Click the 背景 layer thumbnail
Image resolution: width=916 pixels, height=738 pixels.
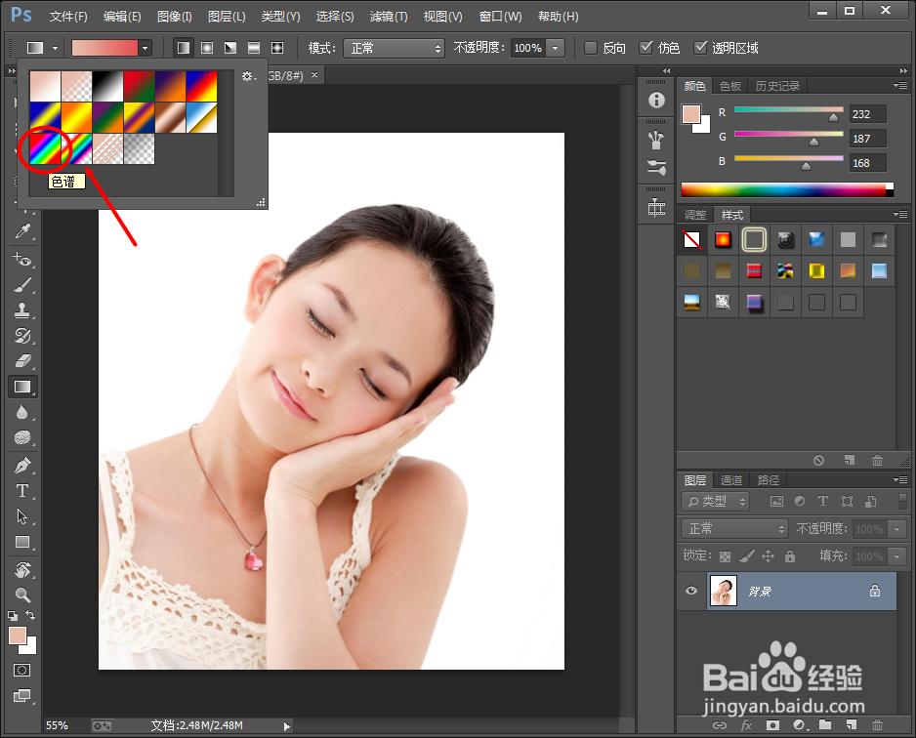723,591
